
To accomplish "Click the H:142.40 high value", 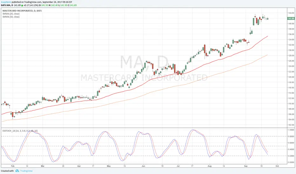I will (53, 5).
